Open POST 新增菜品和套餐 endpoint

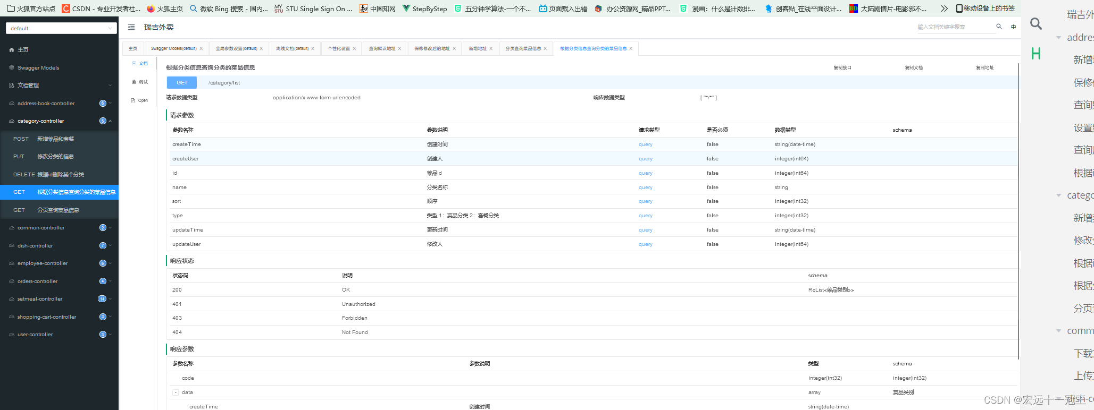[x=59, y=139]
